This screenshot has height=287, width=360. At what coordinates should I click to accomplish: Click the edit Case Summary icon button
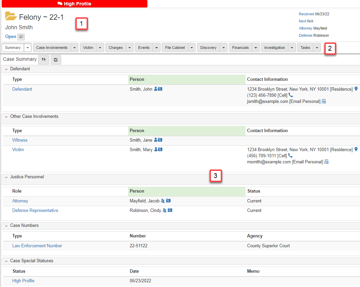click(x=56, y=59)
